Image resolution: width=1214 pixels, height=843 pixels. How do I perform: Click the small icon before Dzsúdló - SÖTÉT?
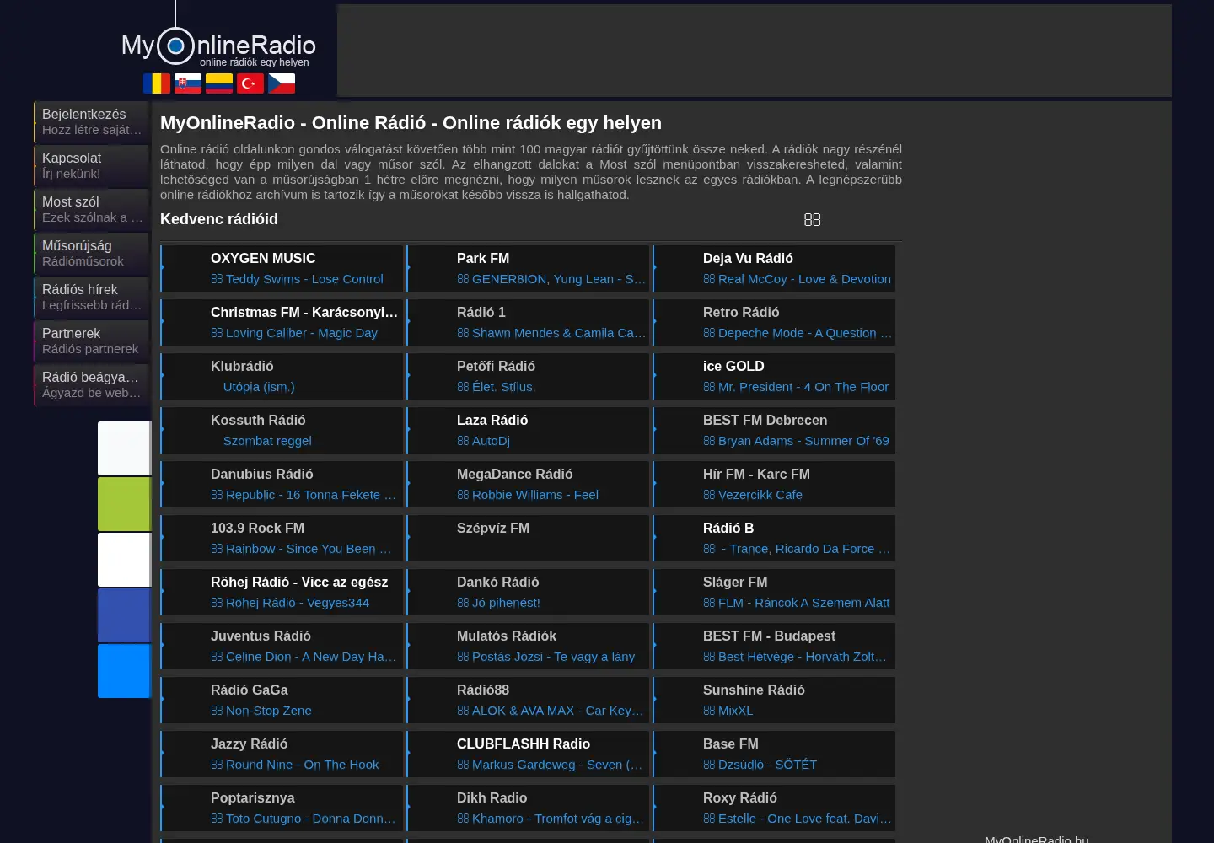coord(709,765)
